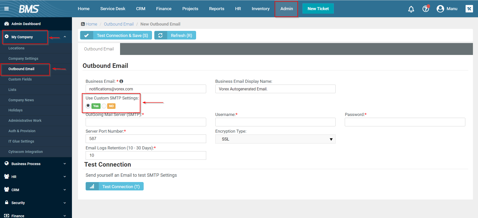Open the Encryption Type SSL dropdown

click(x=275, y=139)
